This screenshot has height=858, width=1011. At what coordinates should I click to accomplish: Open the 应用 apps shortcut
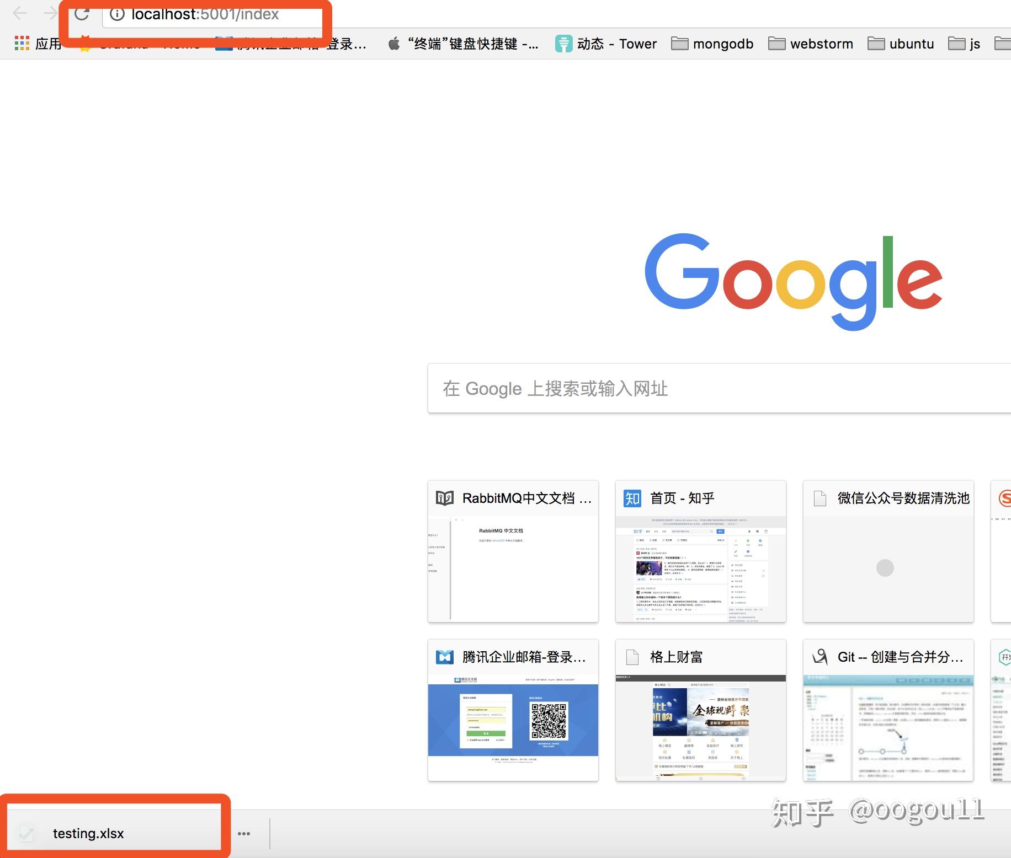[38, 44]
